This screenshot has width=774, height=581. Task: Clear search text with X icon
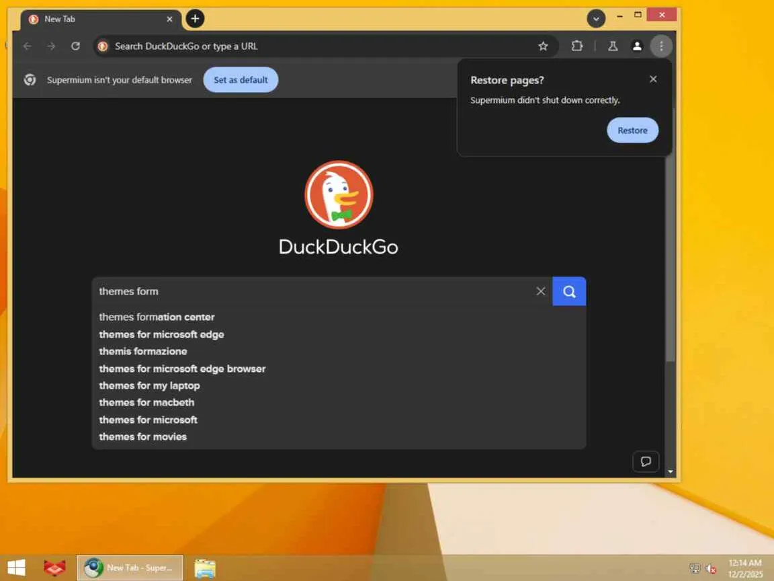coord(540,291)
